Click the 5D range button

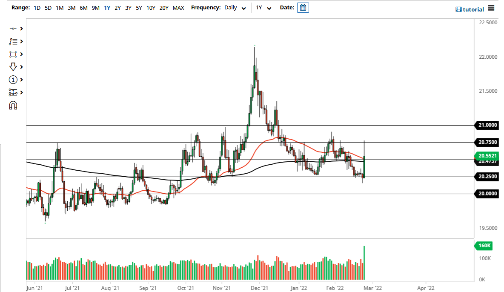[x=48, y=7]
